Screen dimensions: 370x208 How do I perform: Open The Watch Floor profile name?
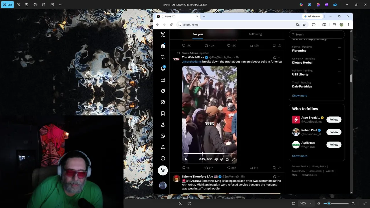193,57
